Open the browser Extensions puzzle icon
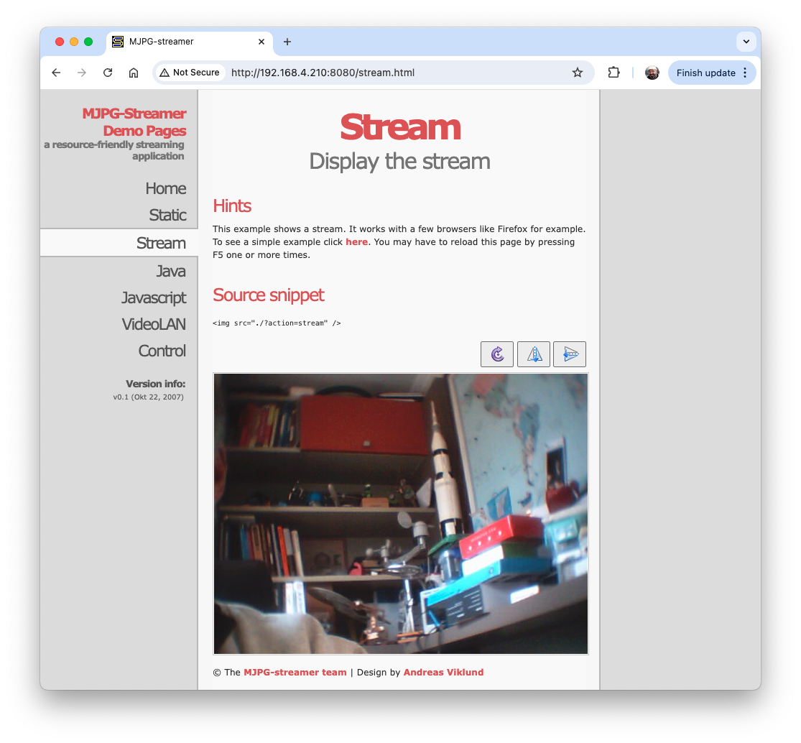 614,73
